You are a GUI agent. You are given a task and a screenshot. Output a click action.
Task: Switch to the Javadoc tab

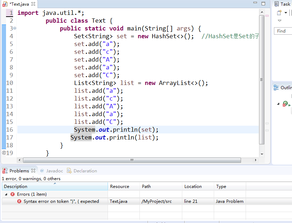pyautogui.click(x=52, y=171)
